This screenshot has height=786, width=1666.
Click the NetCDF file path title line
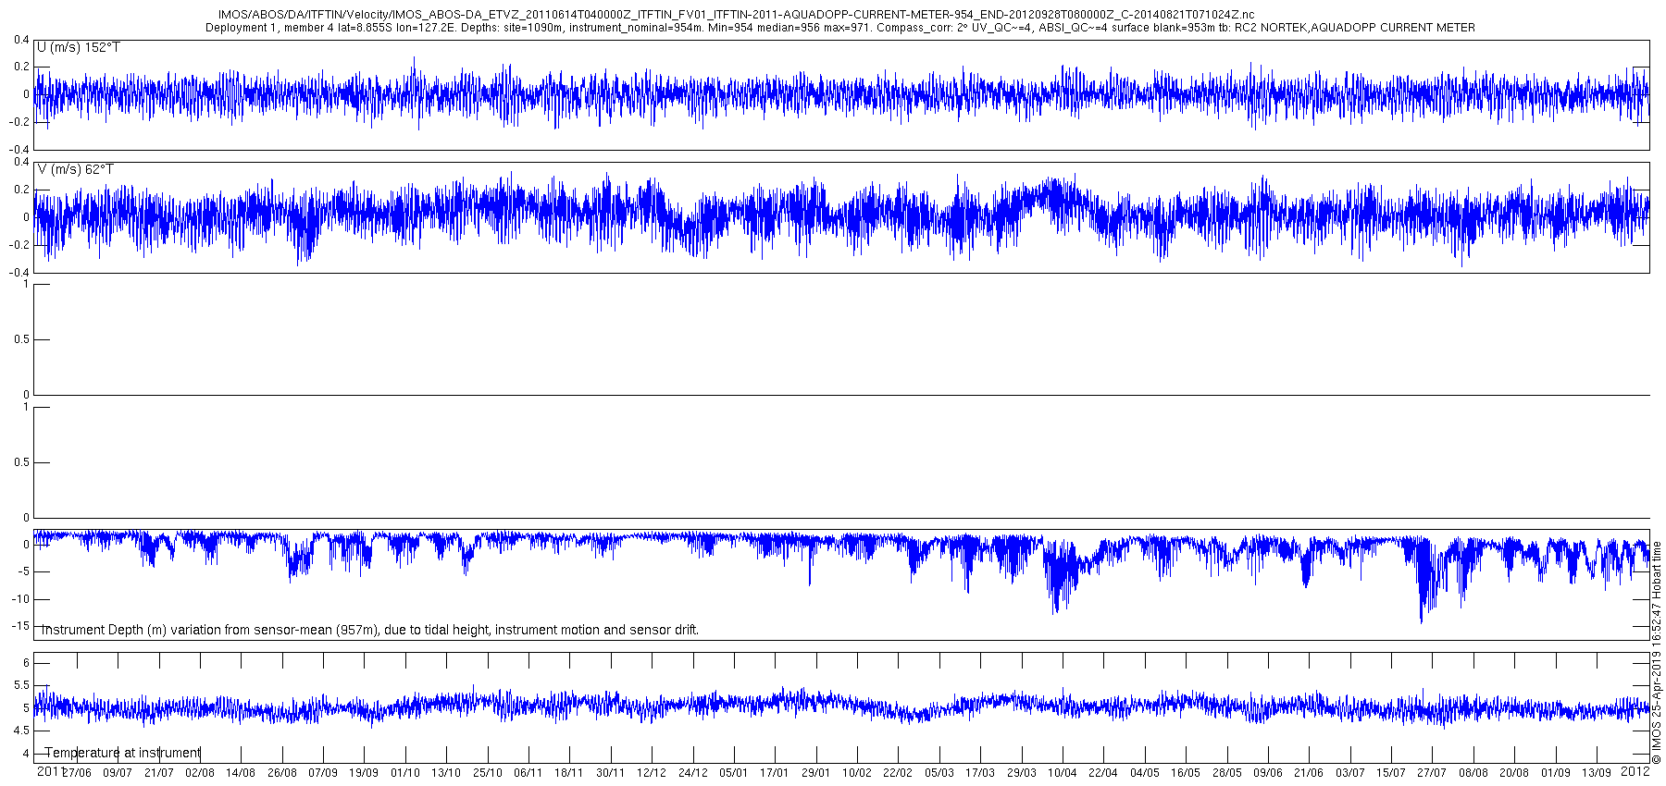[736, 15]
